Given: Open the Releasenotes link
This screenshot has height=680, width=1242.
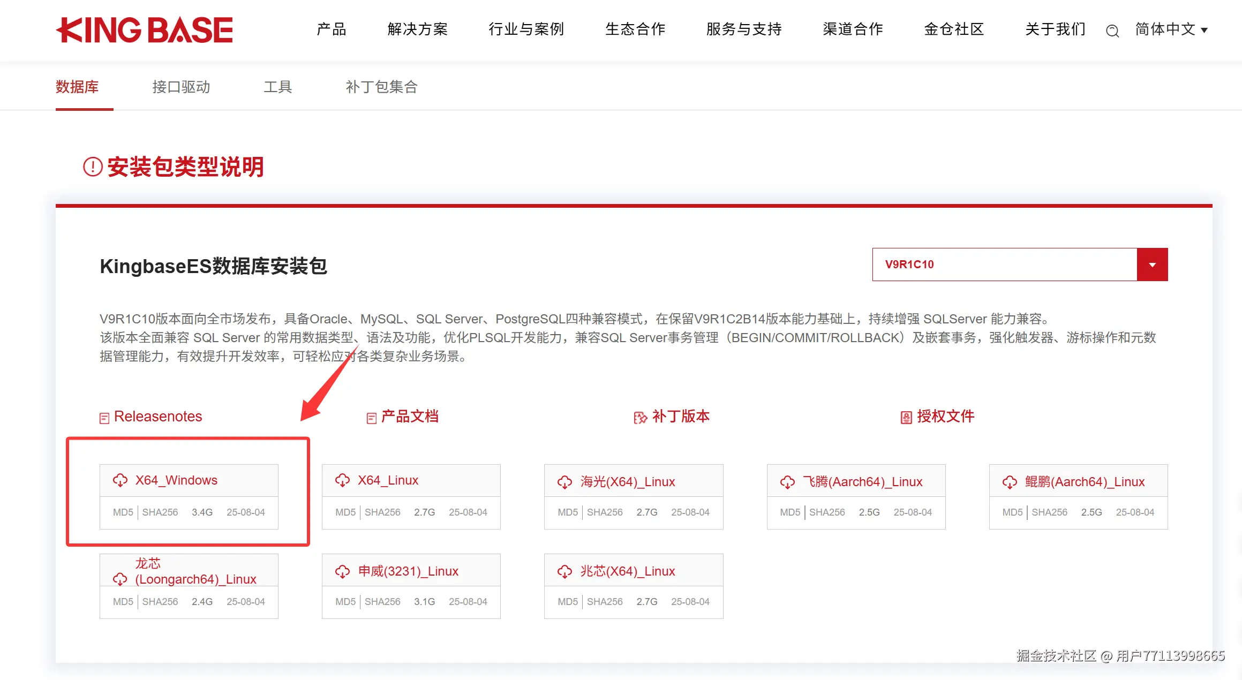Looking at the screenshot, I should pyautogui.click(x=157, y=417).
